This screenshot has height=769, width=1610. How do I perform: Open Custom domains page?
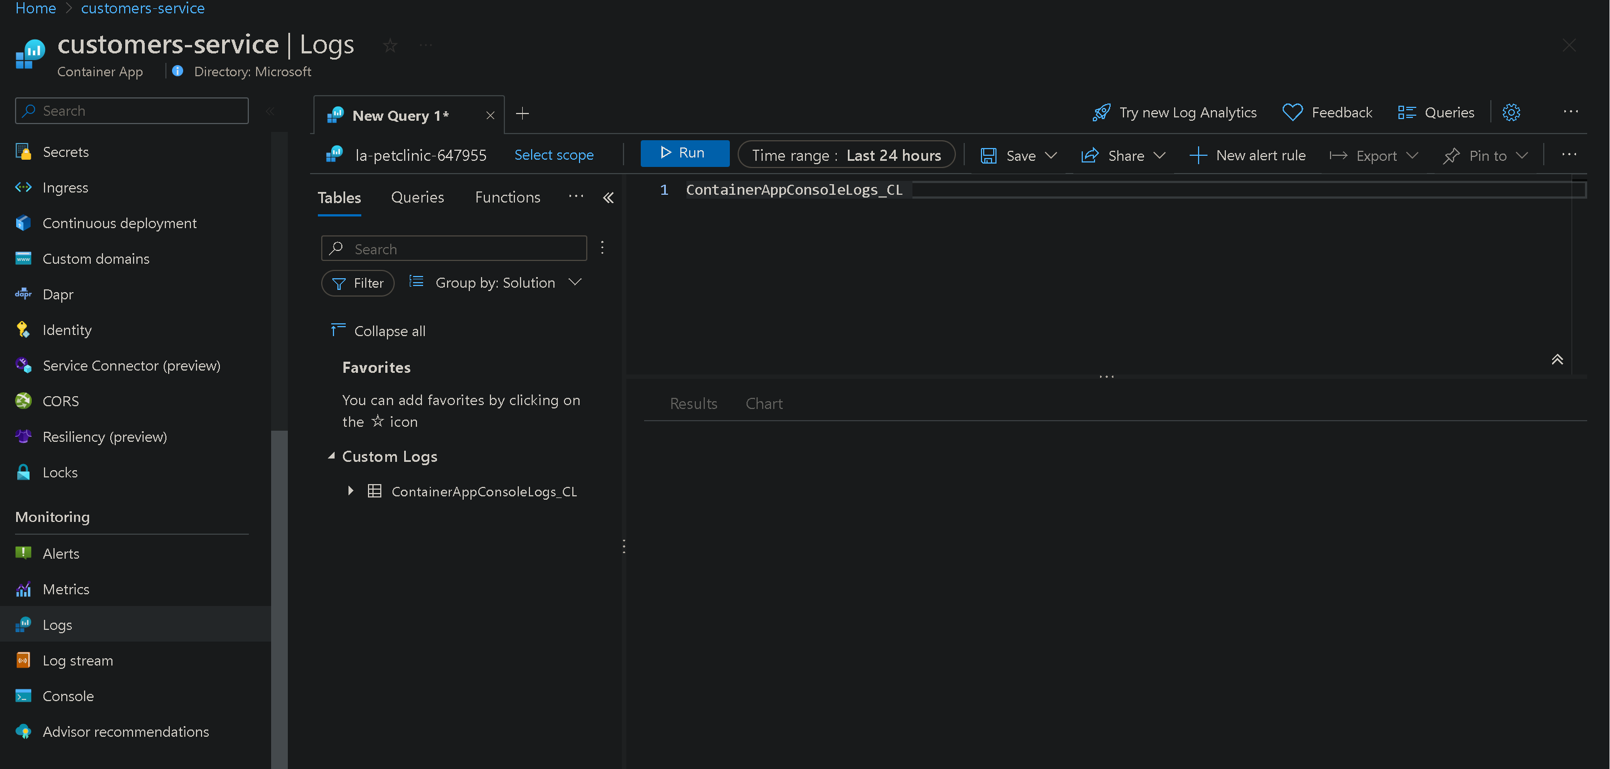(96, 259)
